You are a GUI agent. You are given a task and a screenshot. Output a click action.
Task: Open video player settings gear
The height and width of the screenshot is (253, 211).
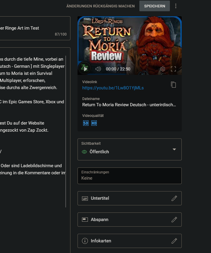coord(163,69)
